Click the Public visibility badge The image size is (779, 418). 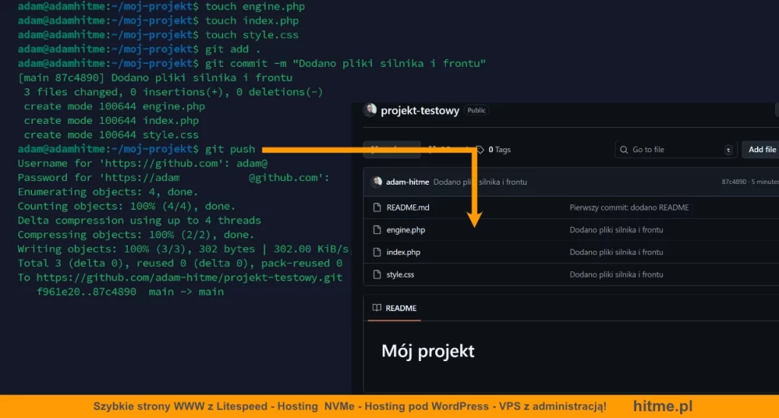pyautogui.click(x=476, y=110)
